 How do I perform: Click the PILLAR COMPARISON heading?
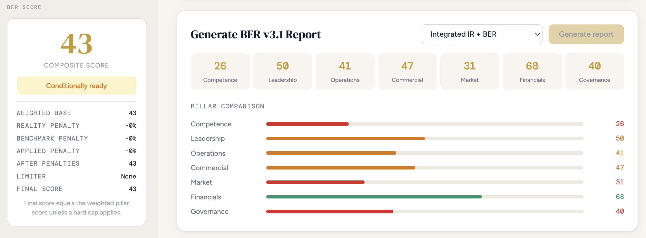click(x=227, y=106)
